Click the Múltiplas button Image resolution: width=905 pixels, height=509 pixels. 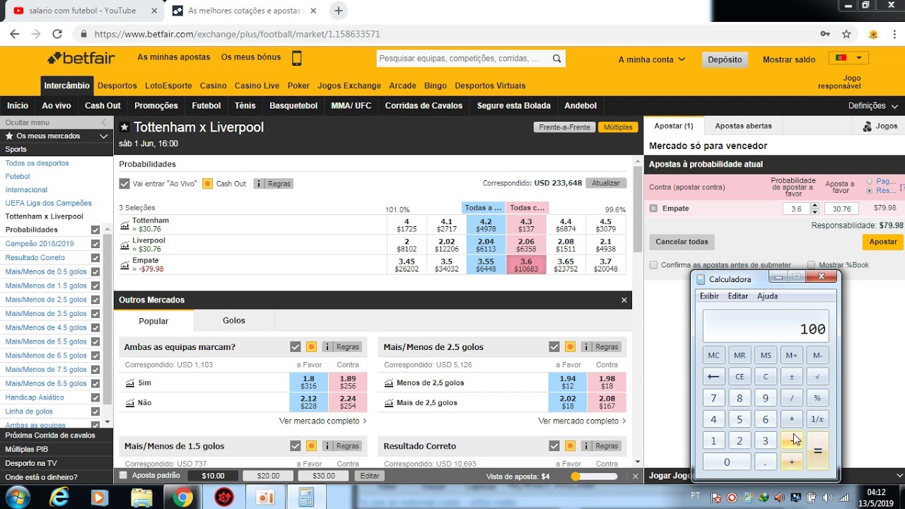click(x=618, y=127)
